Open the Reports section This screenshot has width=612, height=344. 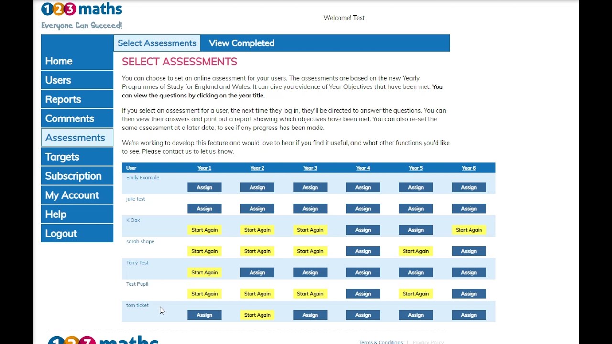point(77,99)
